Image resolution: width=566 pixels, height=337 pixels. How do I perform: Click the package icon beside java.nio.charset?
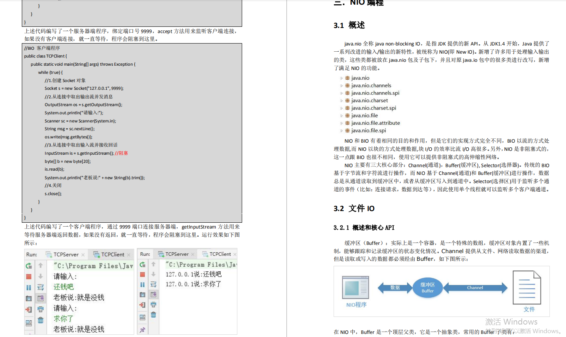pyautogui.click(x=347, y=100)
